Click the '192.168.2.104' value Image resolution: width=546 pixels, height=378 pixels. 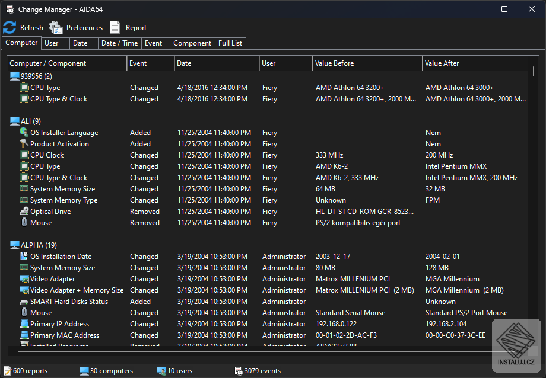click(446, 323)
